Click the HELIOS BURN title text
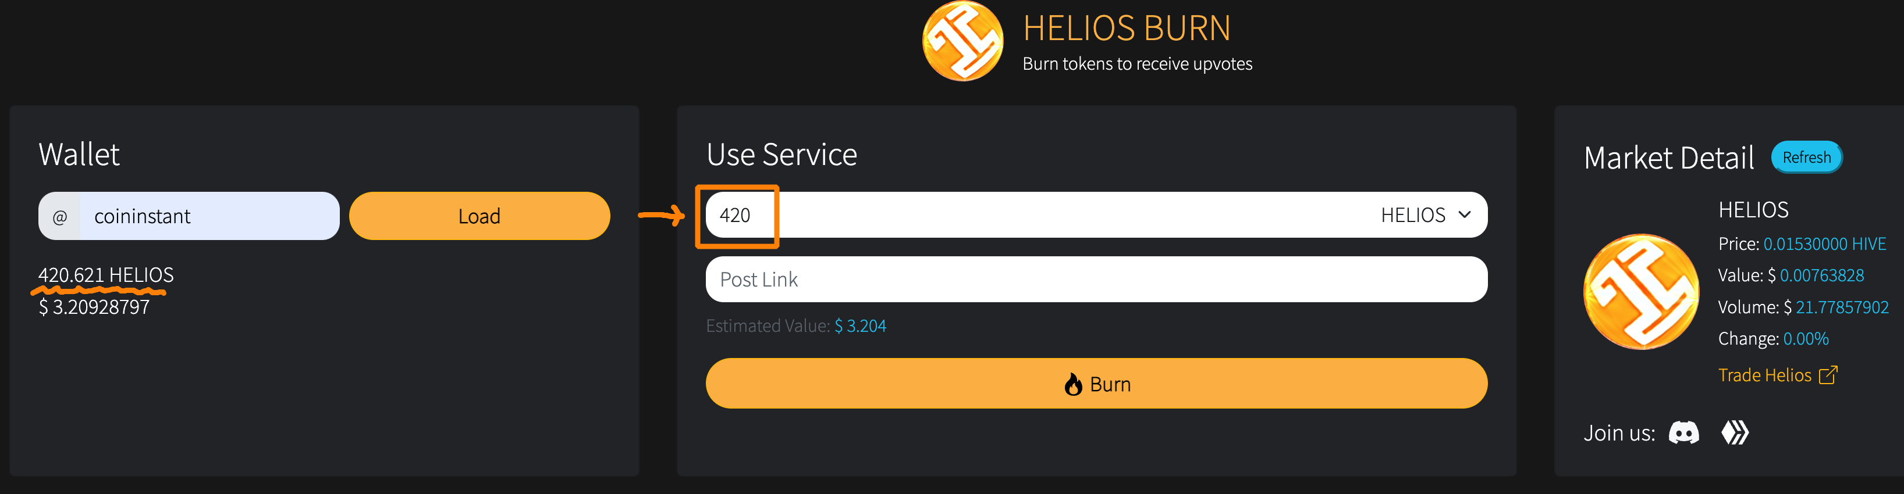Screen dimensions: 1904x494 click(x=1127, y=29)
